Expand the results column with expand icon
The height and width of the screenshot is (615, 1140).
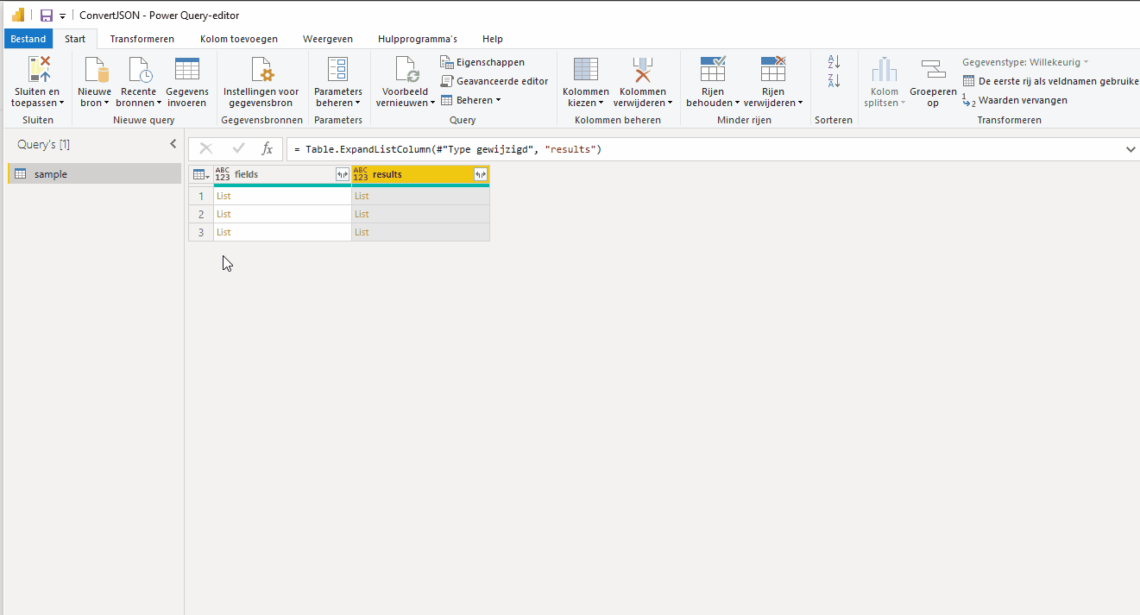(x=481, y=174)
